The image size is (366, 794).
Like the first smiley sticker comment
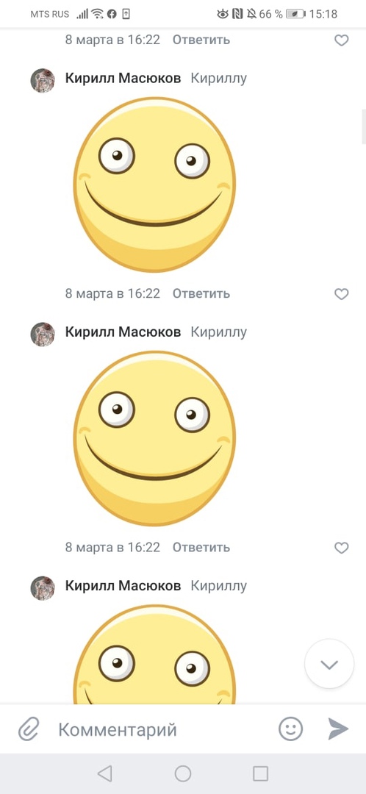(x=342, y=293)
